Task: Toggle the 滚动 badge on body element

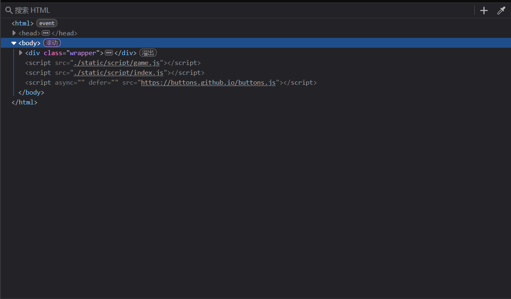Action: pyautogui.click(x=52, y=43)
